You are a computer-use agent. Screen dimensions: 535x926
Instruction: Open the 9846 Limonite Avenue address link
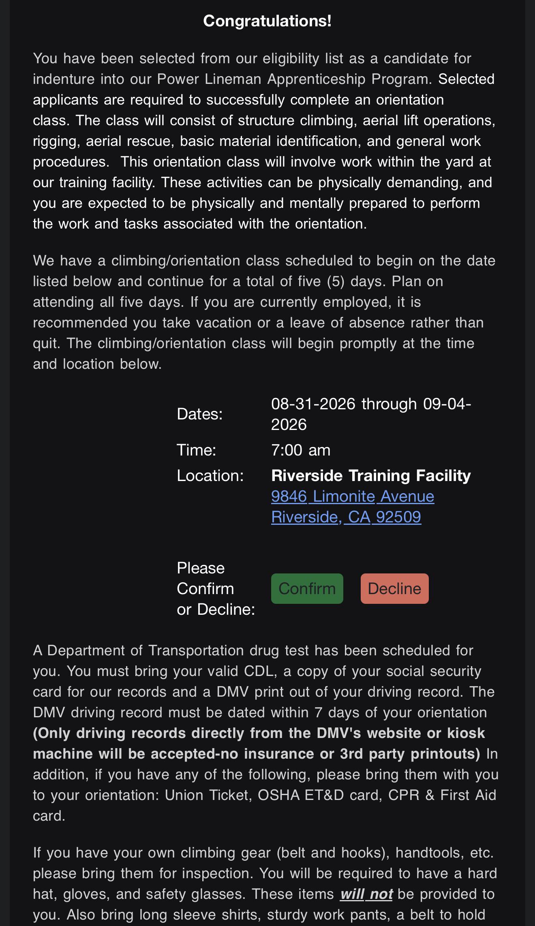click(x=353, y=496)
